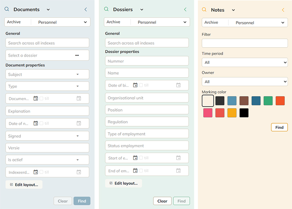Viewport: 292px width, 209px height.
Task: Click Clear button in Documents panel
Action: [63, 201]
